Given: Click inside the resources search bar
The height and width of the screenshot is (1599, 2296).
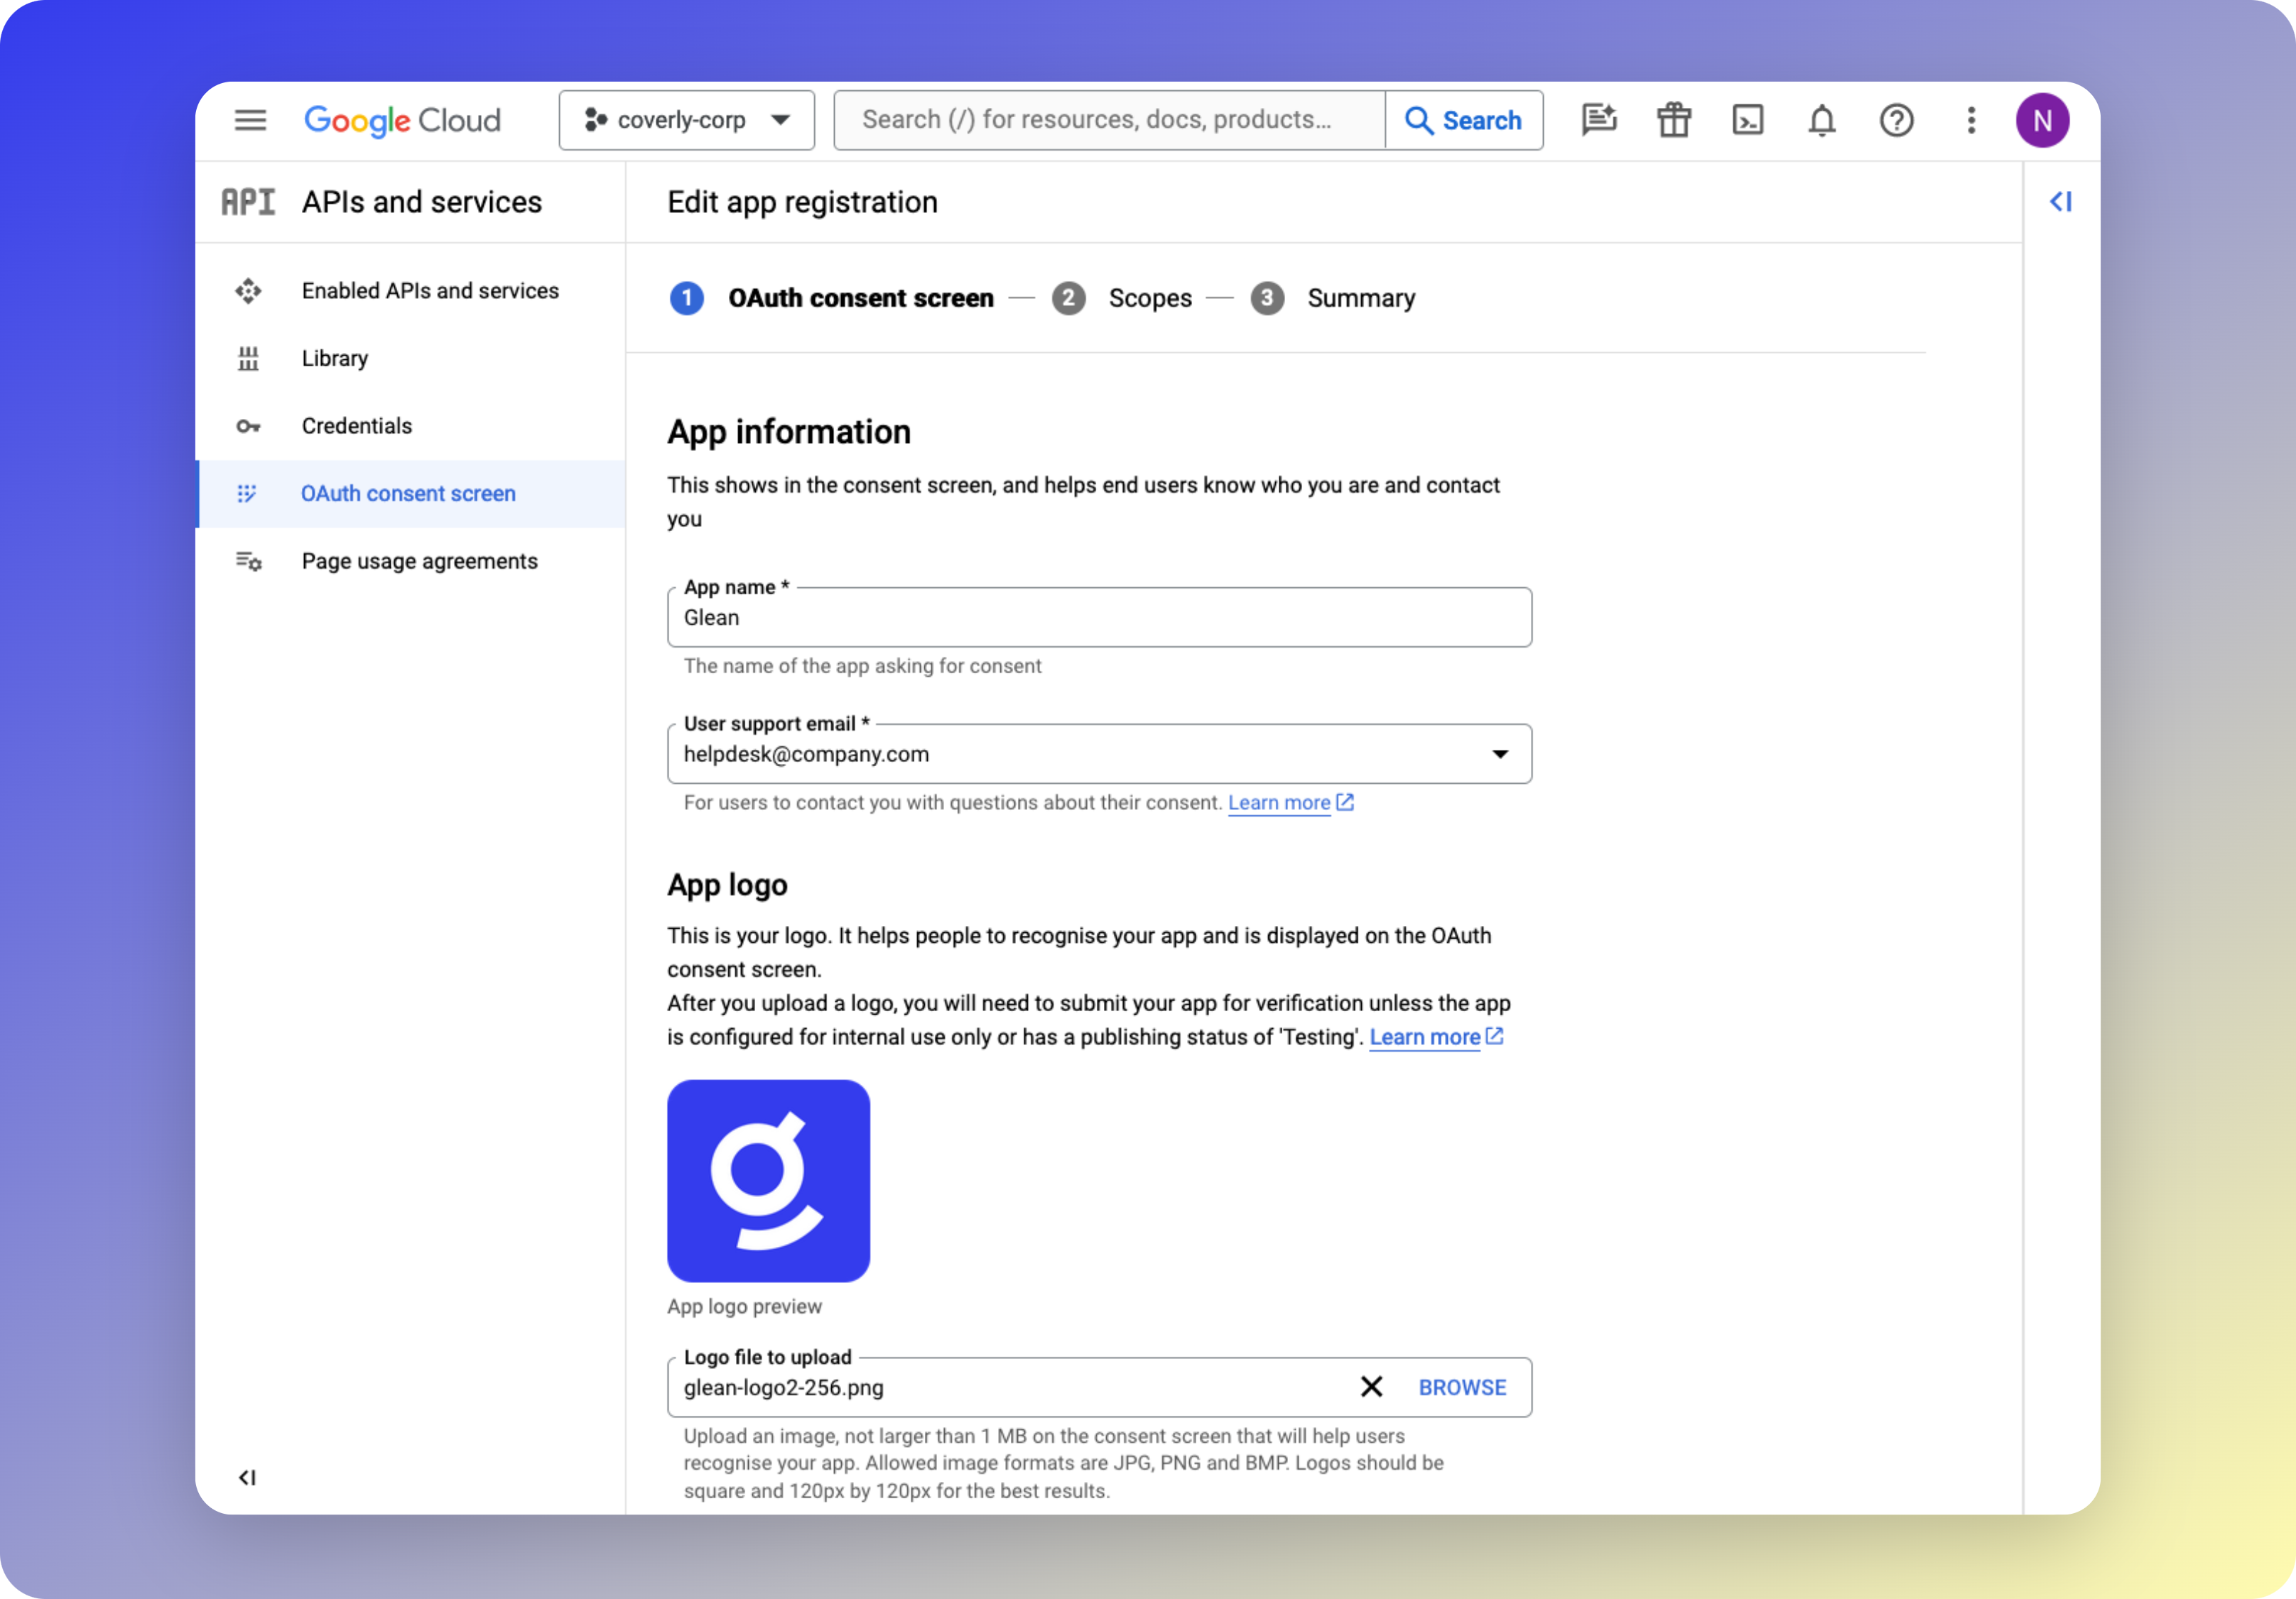Looking at the screenshot, I should tap(1108, 120).
